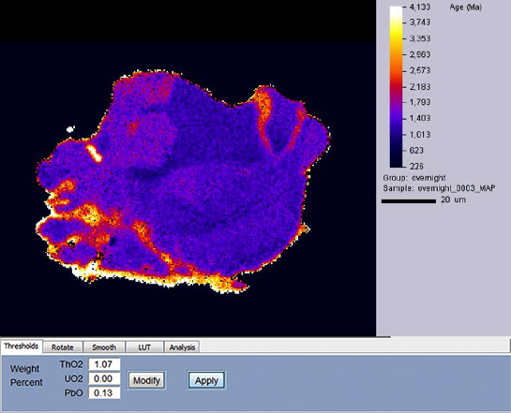Switch to the Thresholds tab
511x413 pixels.
pyautogui.click(x=22, y=346)
